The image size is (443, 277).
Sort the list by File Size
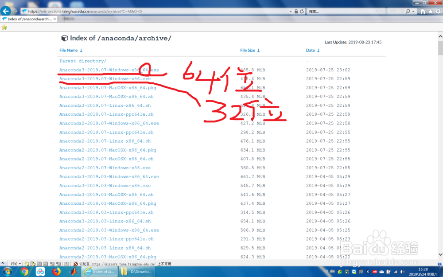(250, 51)
